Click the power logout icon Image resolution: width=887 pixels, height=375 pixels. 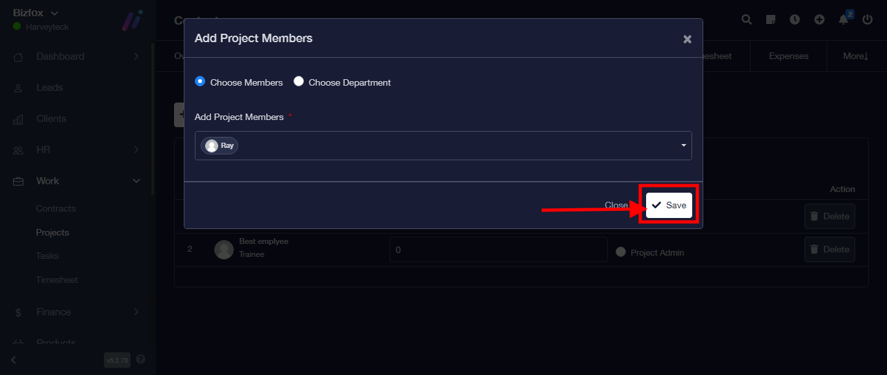pyautogui.click(x=868, y=19)
